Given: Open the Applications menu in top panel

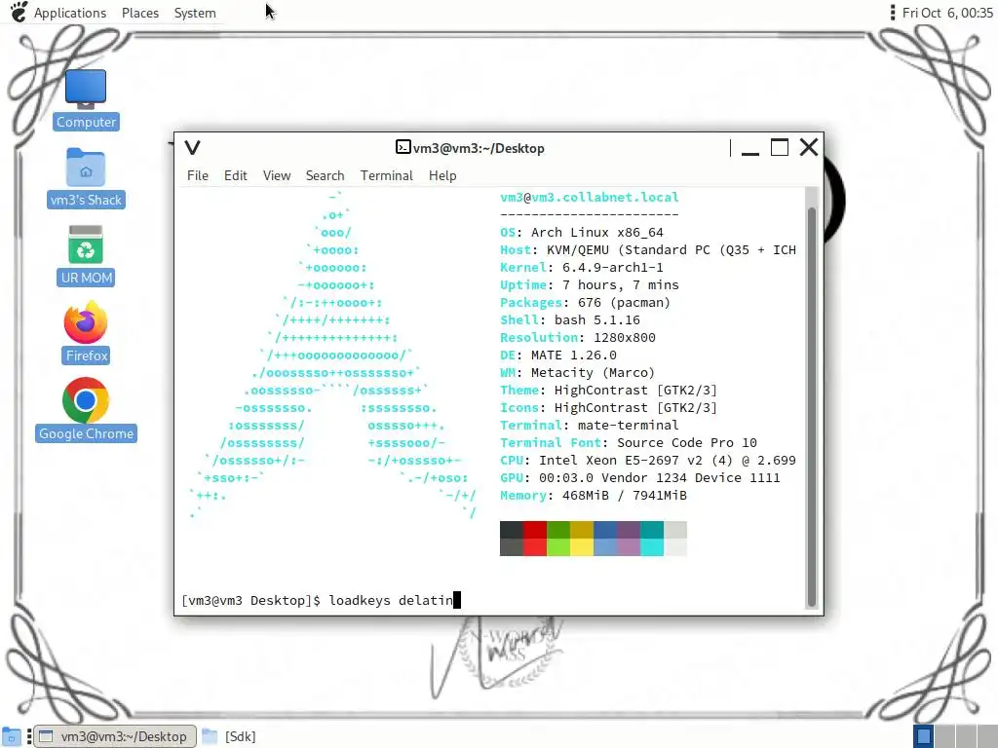Looking at the screenshot, I should (70, 13).
